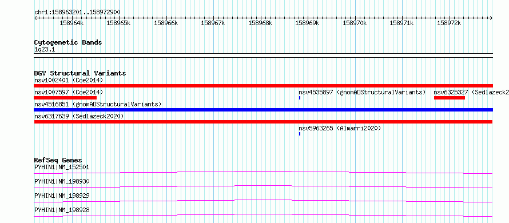509x223 pixels.
Task: Click the 158969k ruler tick label
Action: (308, 23)
